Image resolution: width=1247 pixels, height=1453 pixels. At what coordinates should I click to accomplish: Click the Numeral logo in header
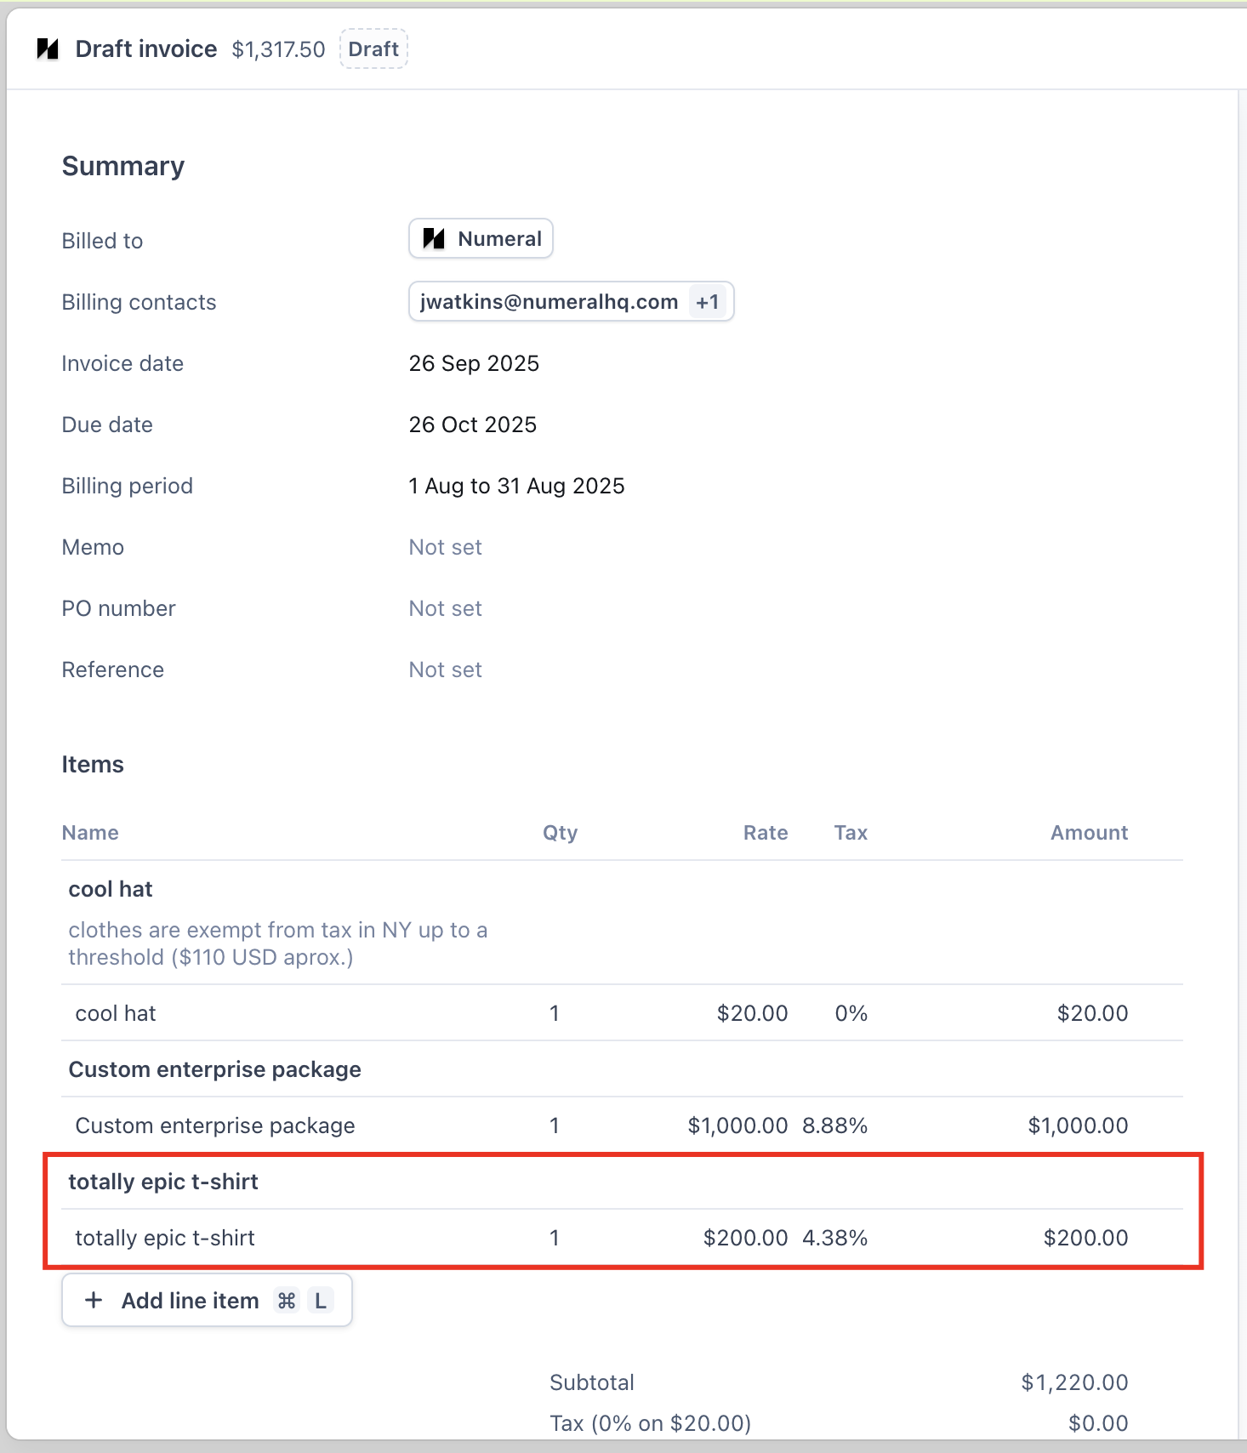click(x=48, y=49)
